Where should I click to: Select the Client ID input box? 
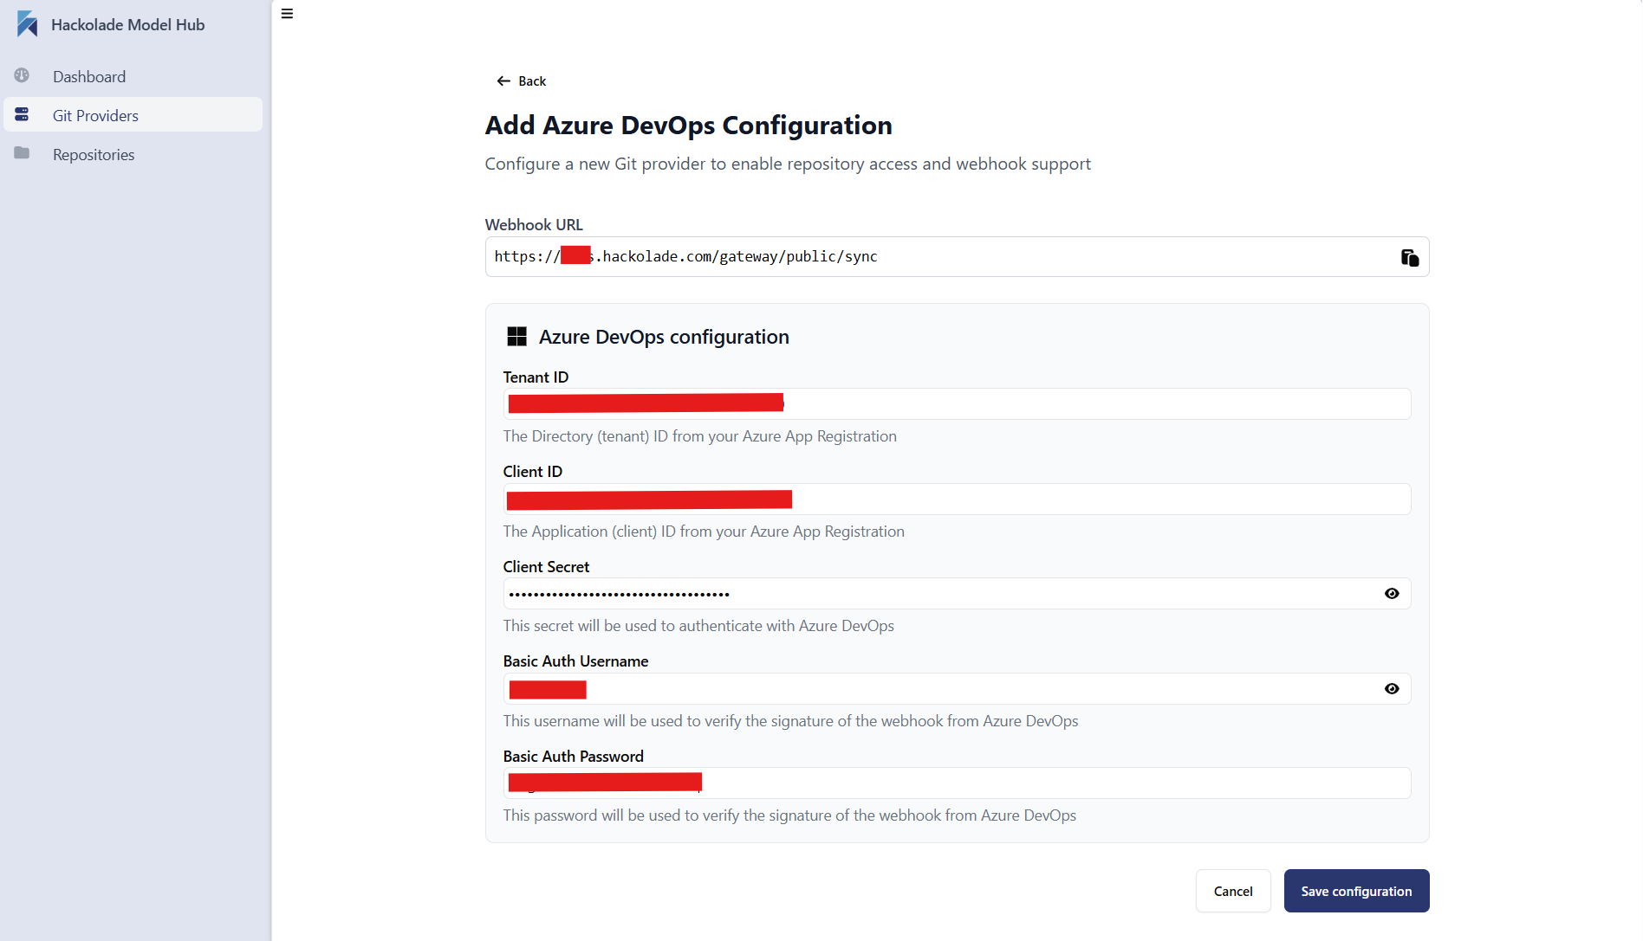pyautogui.click(x=953, y=499)
